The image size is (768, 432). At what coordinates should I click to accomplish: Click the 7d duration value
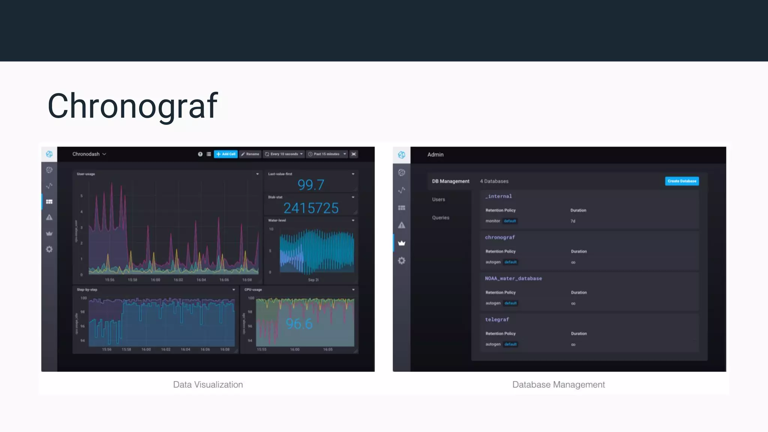[573, 221]
